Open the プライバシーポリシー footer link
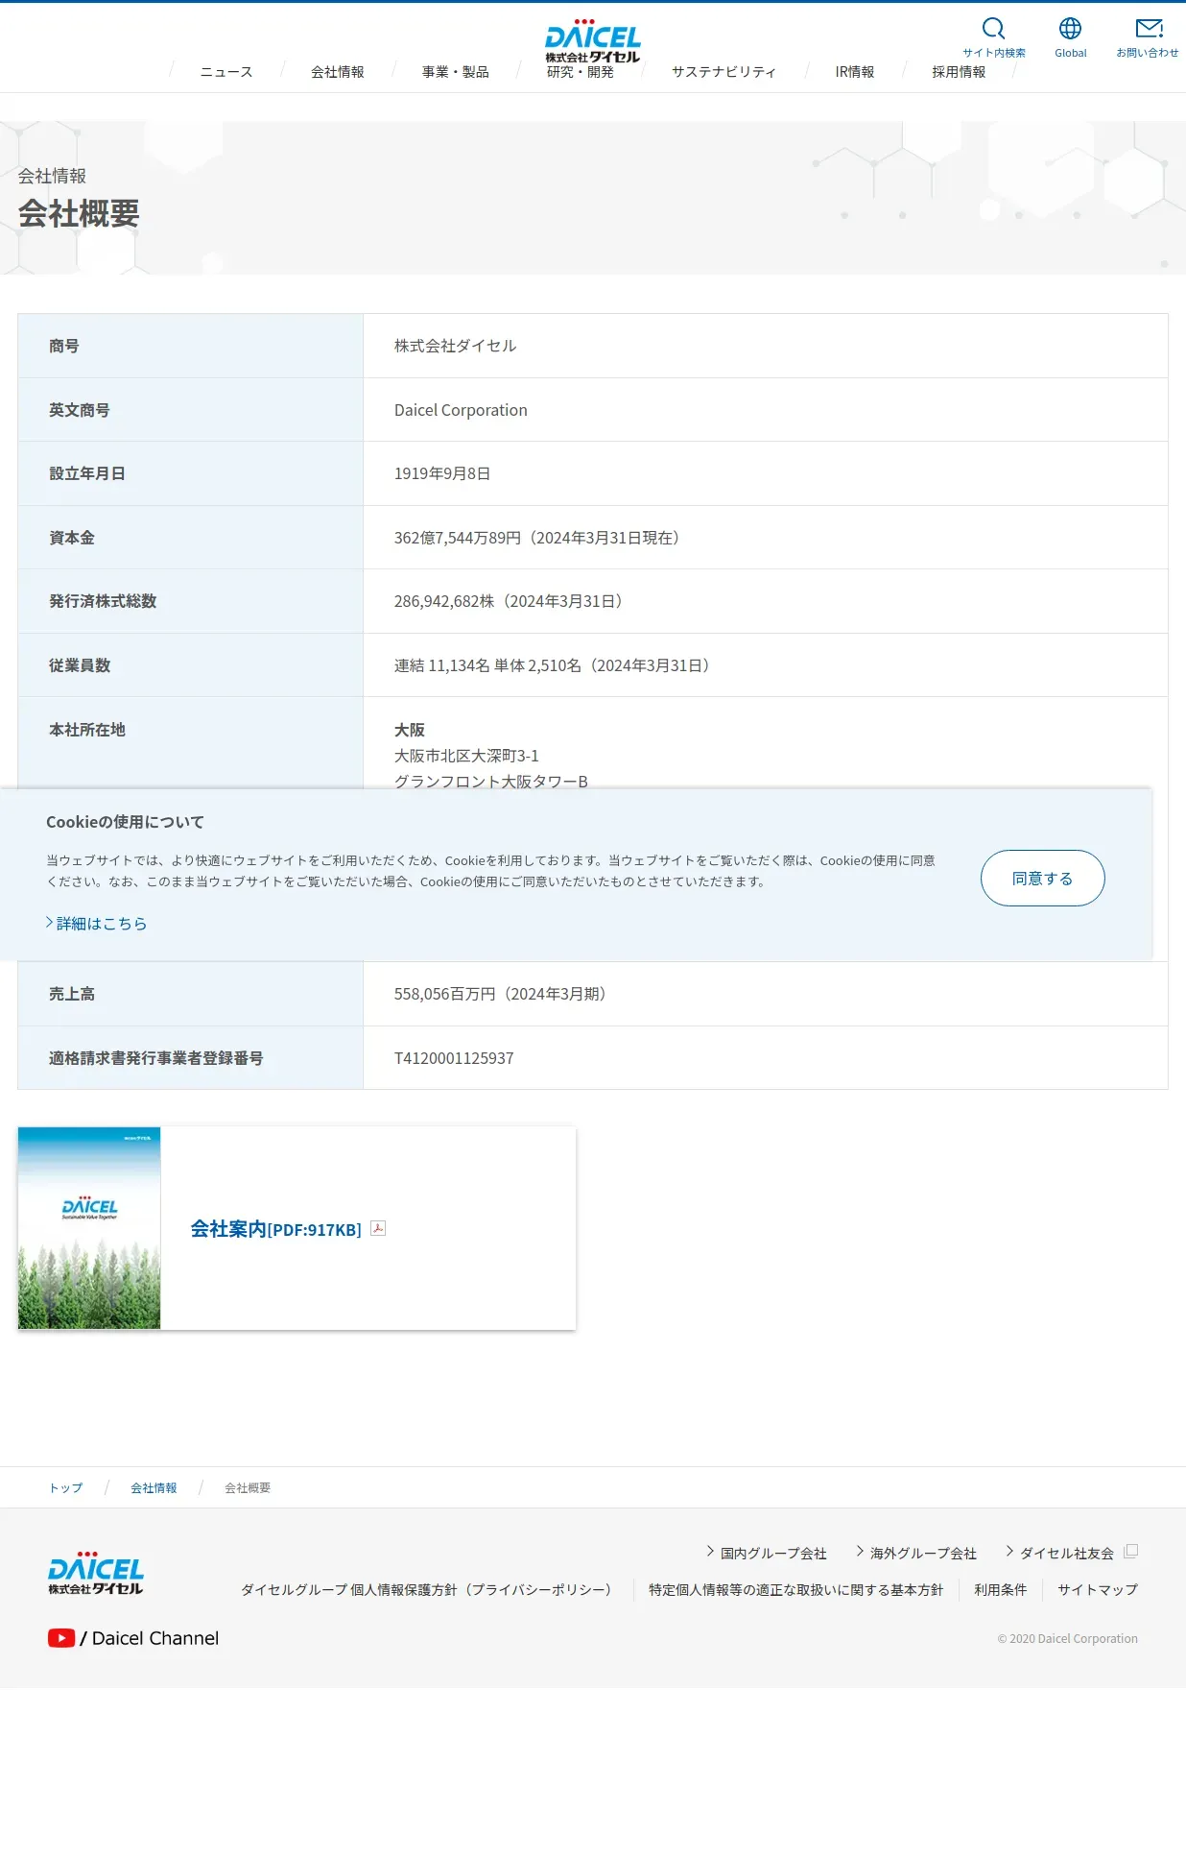This screenshot has width=1186, height=1858. pyautogui.click(x=429, y=1590)
